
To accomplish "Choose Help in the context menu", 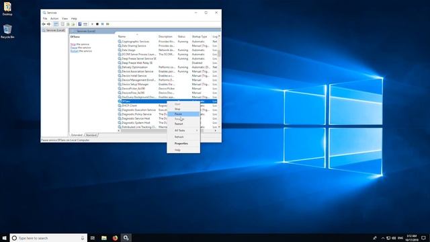I will (183, 150).
